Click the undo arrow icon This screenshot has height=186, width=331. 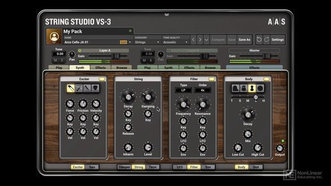click(259, 39)
